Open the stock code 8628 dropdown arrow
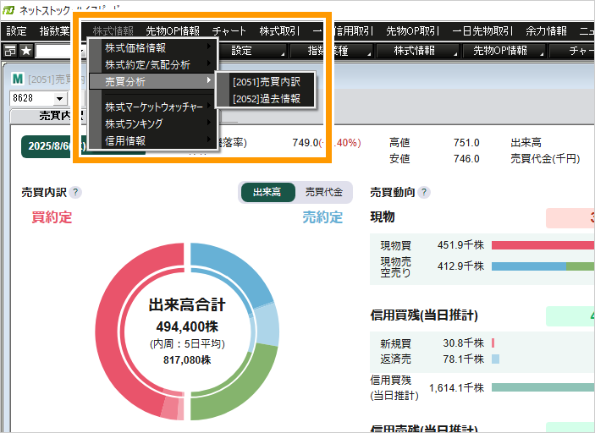 click(x=59, y=99)
